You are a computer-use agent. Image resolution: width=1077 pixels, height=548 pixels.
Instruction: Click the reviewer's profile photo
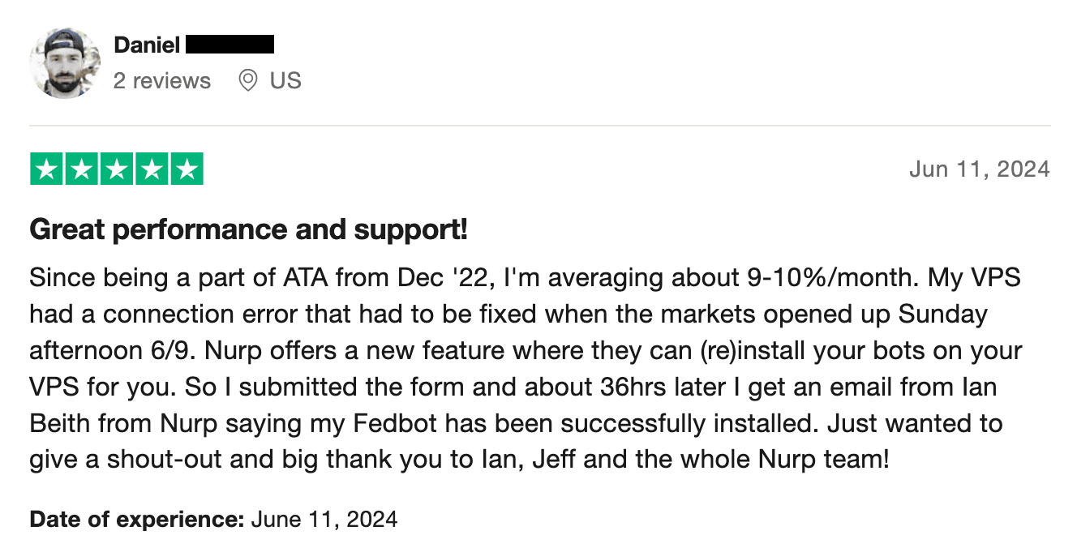65,63
